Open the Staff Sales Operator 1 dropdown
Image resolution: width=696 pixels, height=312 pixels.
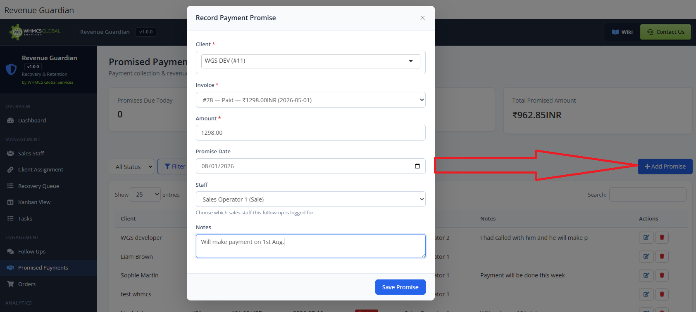pos(310,199)
